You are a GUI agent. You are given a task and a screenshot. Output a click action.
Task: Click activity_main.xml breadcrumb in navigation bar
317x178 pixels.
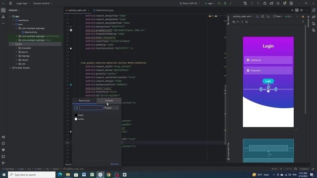73,169
